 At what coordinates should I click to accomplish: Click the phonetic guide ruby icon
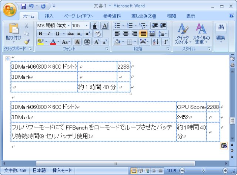pos(95,26)
